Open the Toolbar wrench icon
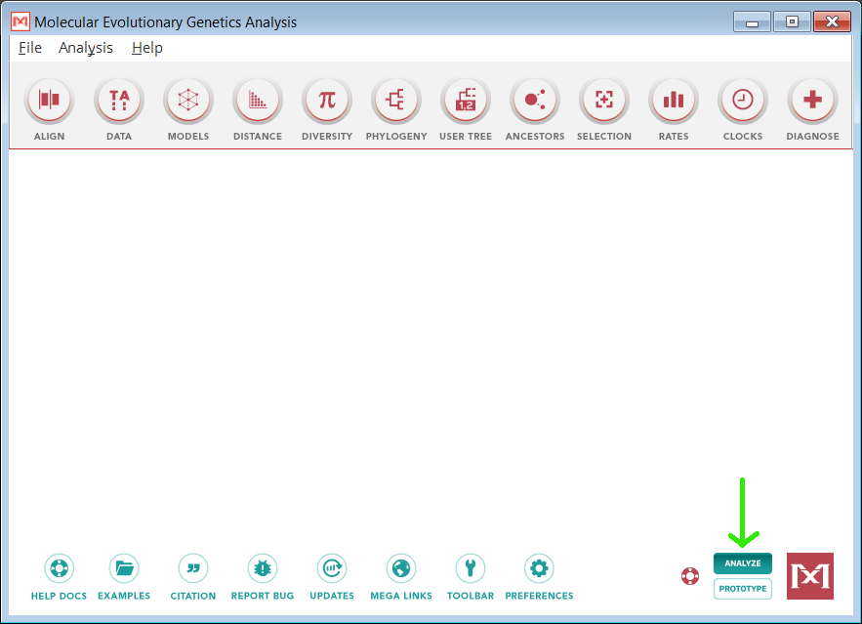 [x=470, y=568]
